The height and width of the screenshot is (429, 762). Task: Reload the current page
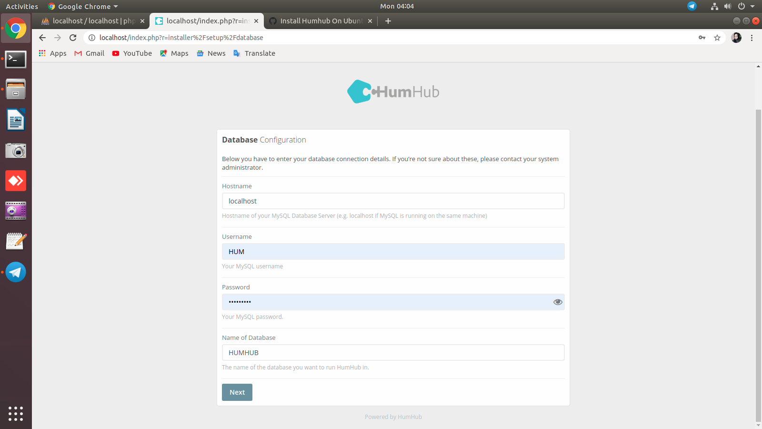tap(73, 38)
